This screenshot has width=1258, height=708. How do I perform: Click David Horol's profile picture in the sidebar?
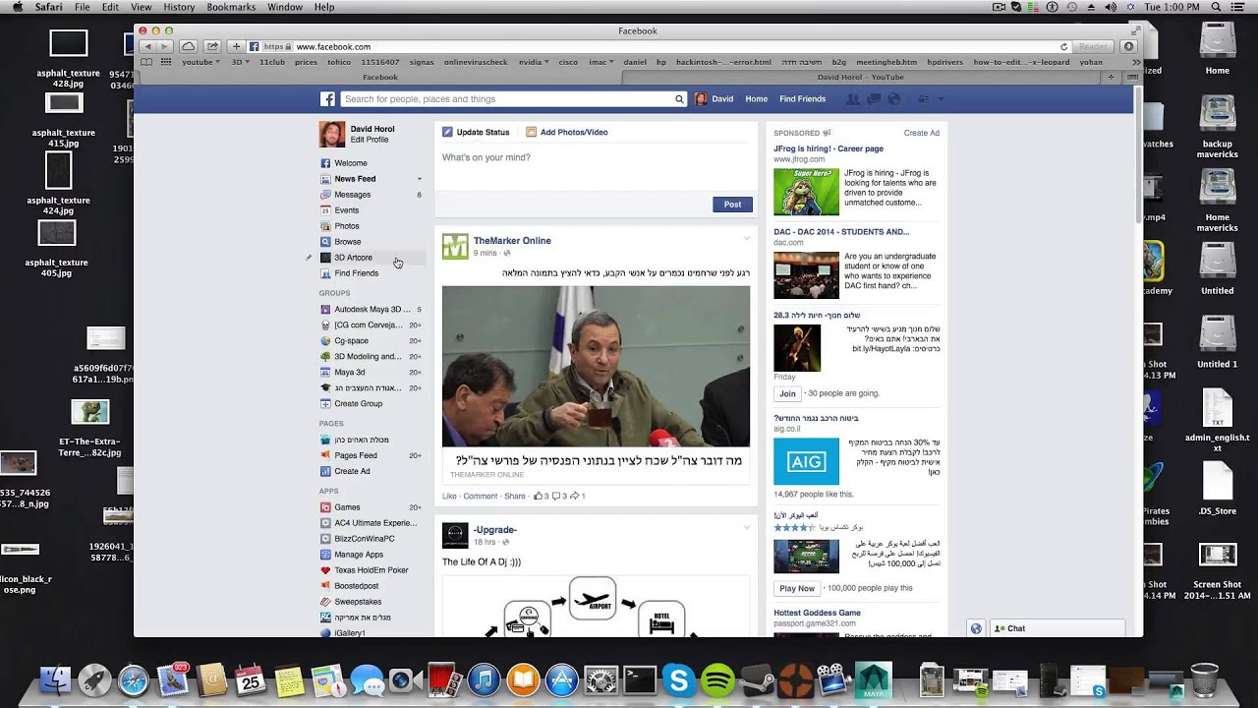[x=332, y=135]
